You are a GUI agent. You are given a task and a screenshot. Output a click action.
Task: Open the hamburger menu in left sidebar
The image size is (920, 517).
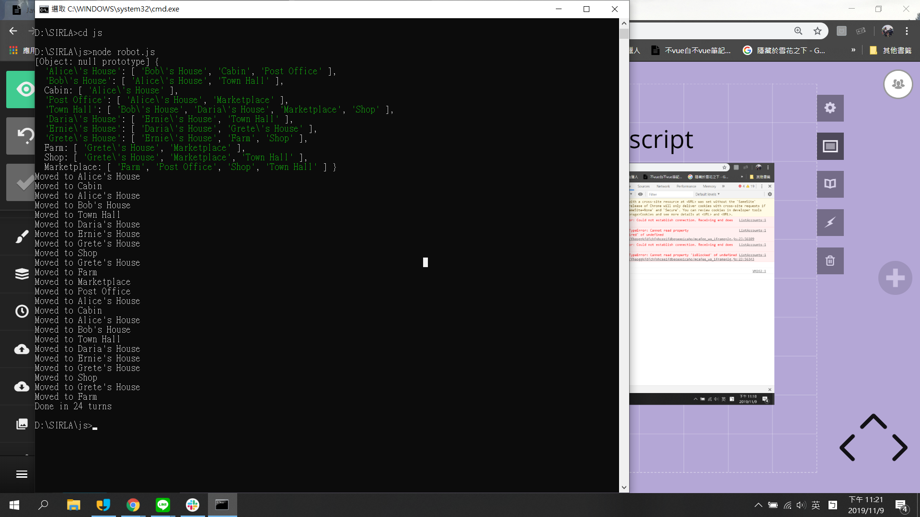22,474
